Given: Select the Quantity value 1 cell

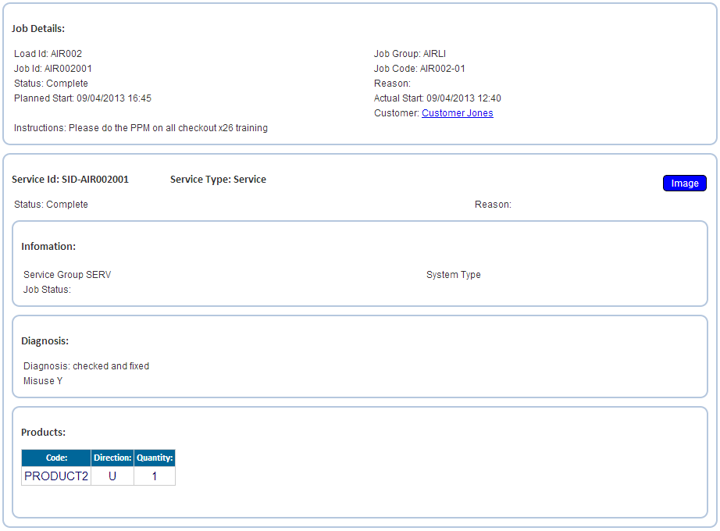Looking at the screenshot, I should coord(155,476).
